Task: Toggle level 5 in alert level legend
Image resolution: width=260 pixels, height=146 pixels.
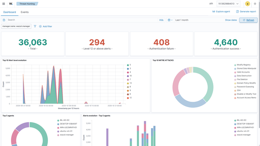Action: [x=129, y=65]
